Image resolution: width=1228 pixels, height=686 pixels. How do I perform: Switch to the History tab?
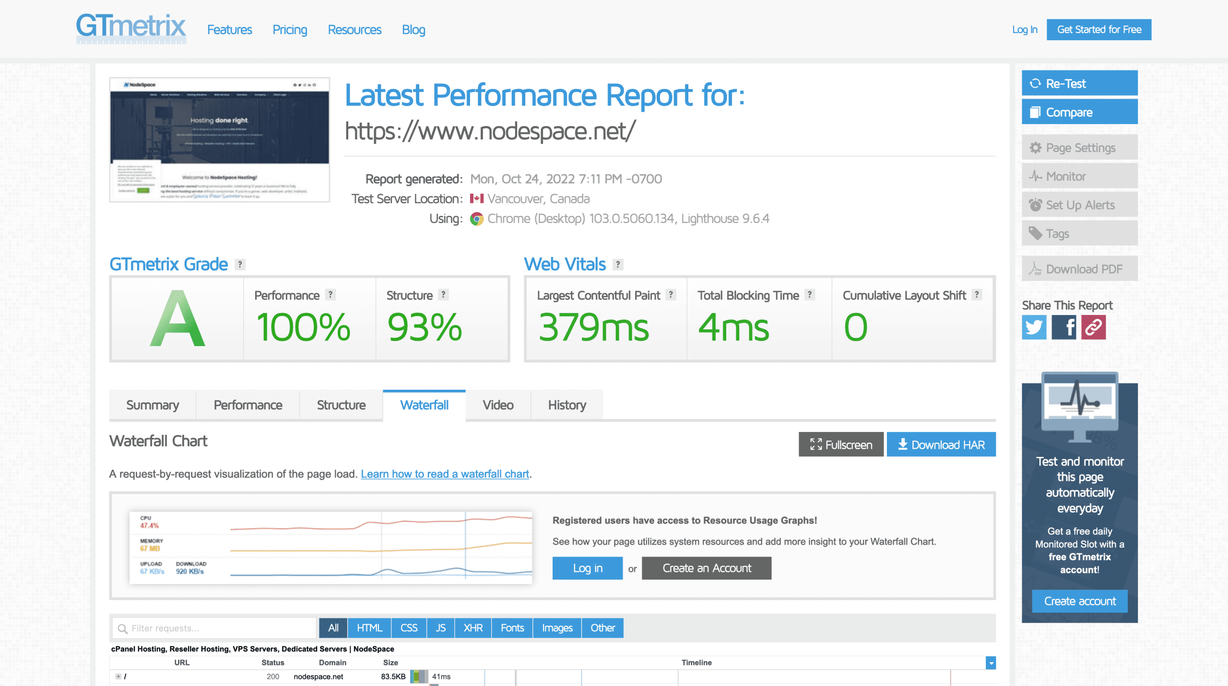coord(567,406)
